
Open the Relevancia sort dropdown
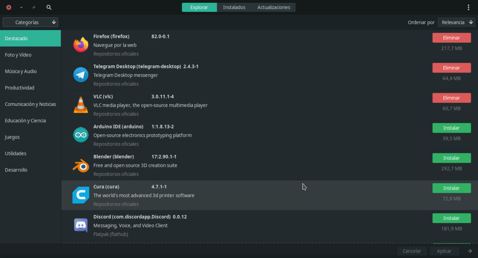point(457,23)
